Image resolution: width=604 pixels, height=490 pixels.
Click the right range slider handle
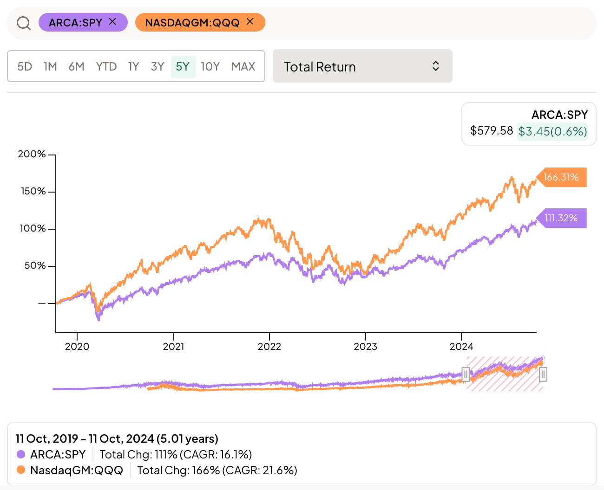click(543, 374)
